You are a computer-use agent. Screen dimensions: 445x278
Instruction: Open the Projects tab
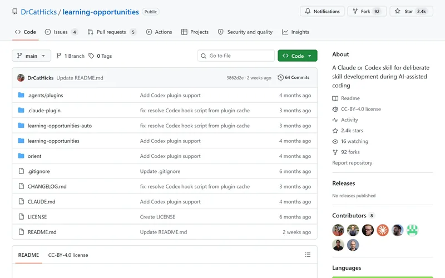[x=195, y=32]
